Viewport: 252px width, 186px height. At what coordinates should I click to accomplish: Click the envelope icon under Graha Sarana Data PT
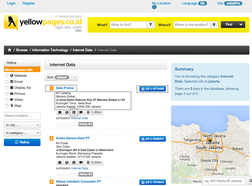(x=74, y=162)
